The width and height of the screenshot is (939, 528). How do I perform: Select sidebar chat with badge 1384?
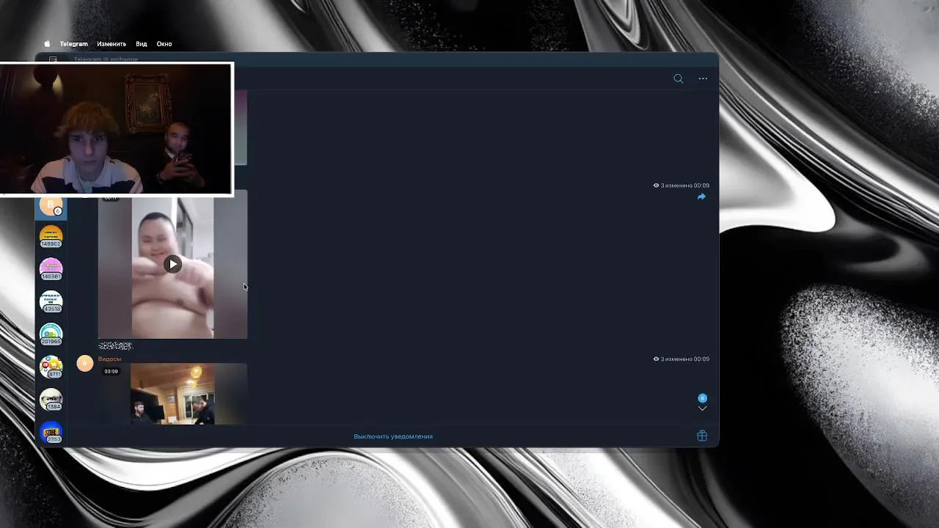(51, 400)
